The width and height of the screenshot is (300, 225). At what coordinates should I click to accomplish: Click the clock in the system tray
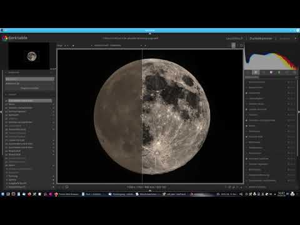(281, 194)
